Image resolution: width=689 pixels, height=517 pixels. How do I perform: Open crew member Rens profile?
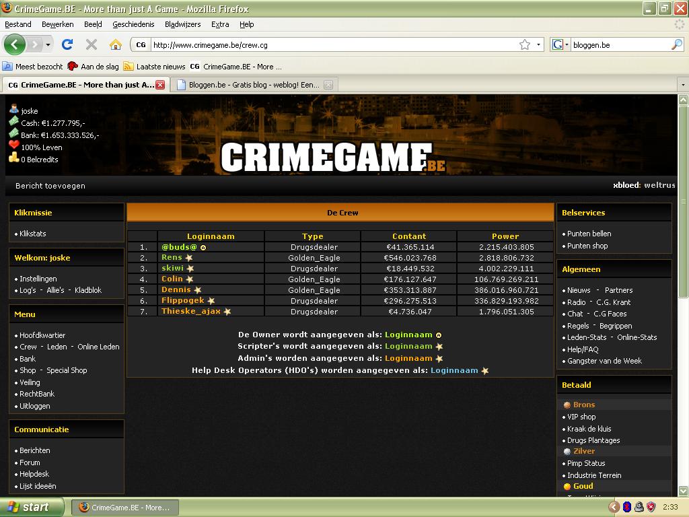pyautogui.click(x=172, y=257)
